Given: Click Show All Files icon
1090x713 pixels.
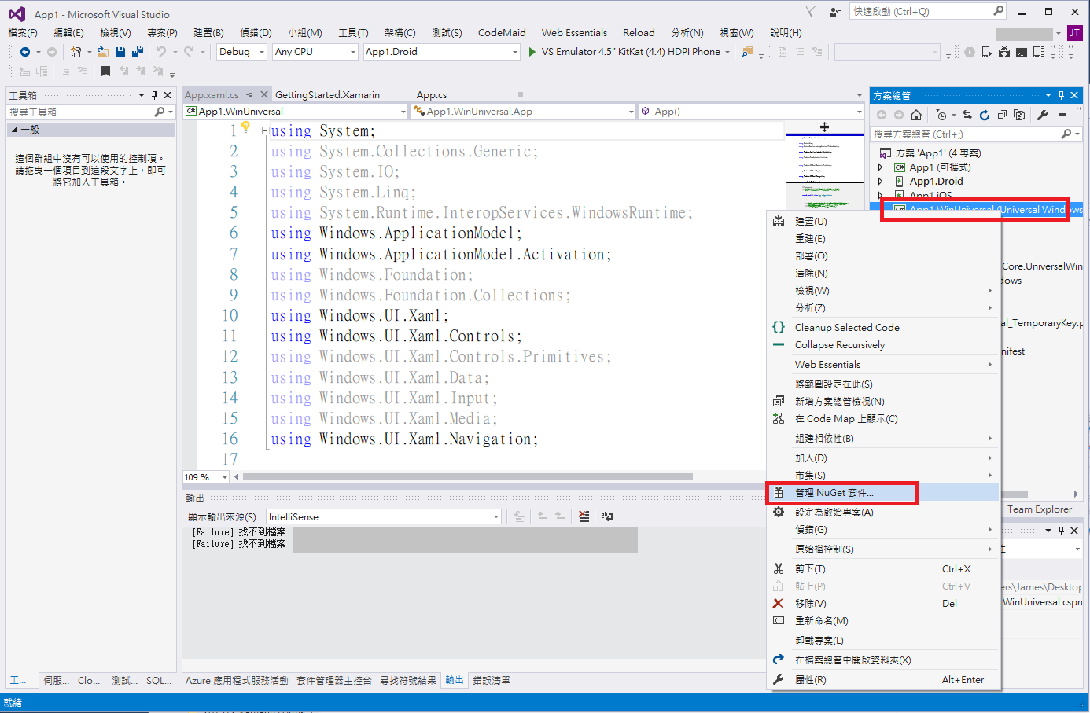Looking at the screenshot, I should point(1019,115).
